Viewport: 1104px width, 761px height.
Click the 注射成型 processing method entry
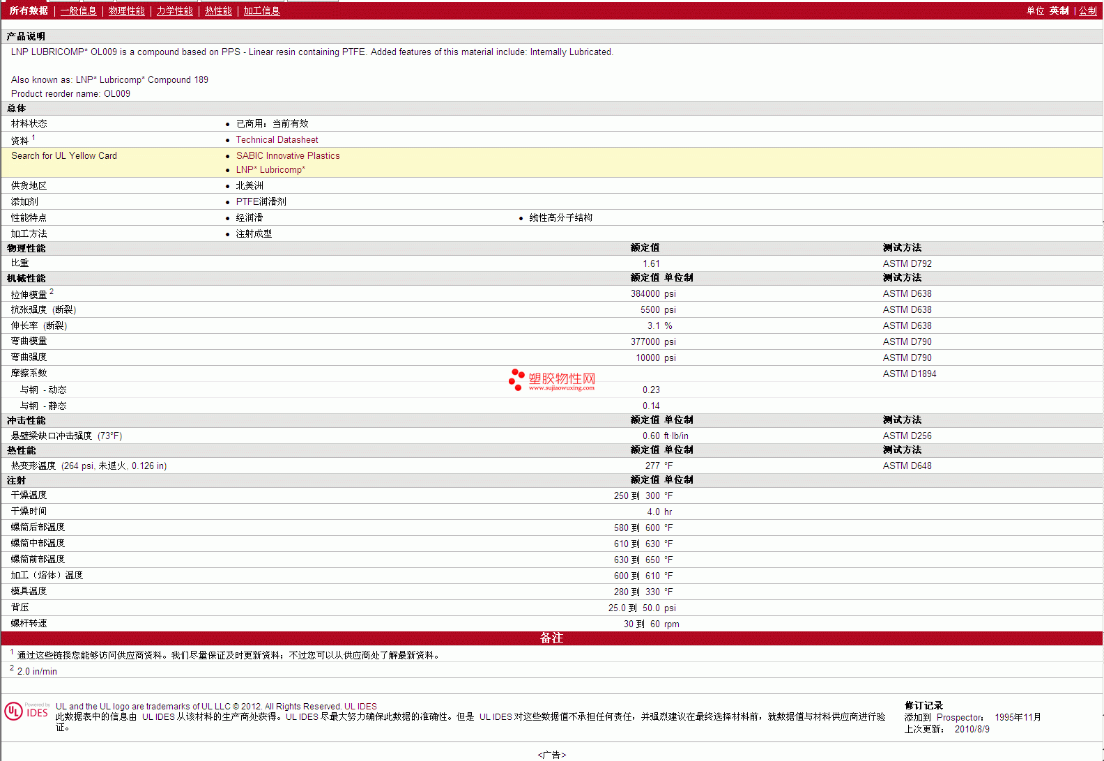pyautogui.click(x=254, y=233)
